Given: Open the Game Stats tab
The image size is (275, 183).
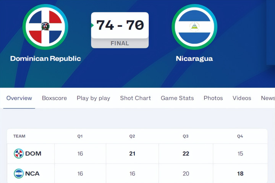Looking at the screenshot, I should (x=177, y=98).
